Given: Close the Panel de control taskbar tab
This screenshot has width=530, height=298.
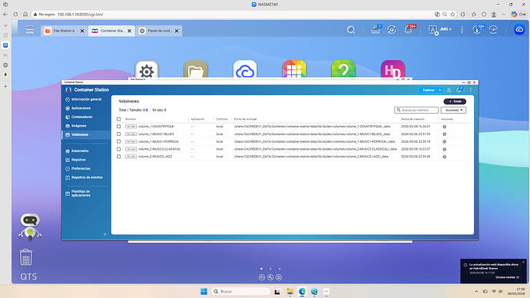Looking at the screenshot, I should pos(177,31).
